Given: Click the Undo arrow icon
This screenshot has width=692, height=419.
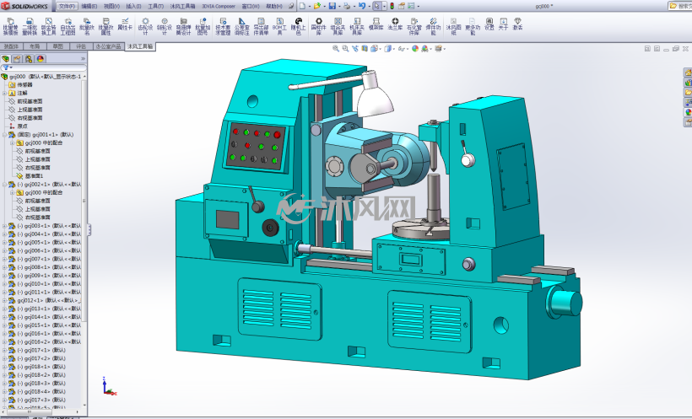Looking at the screenshot, I should 362,6.
